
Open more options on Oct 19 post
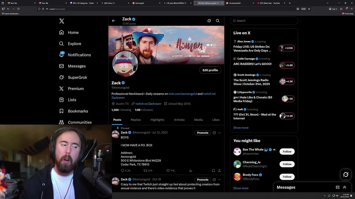pyautogui.click(x=219, y=180)
